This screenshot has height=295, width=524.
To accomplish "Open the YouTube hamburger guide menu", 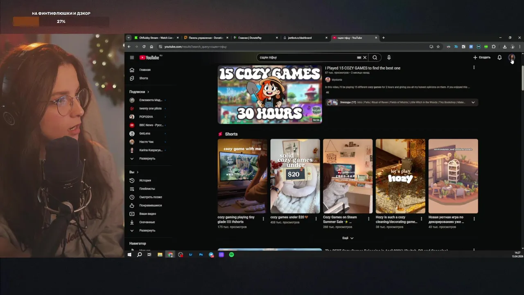I will click(x=132, y=57).
